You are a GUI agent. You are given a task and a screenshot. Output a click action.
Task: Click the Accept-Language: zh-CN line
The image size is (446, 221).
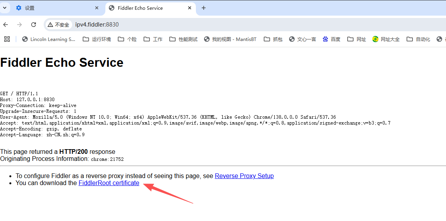pos(43,135)
